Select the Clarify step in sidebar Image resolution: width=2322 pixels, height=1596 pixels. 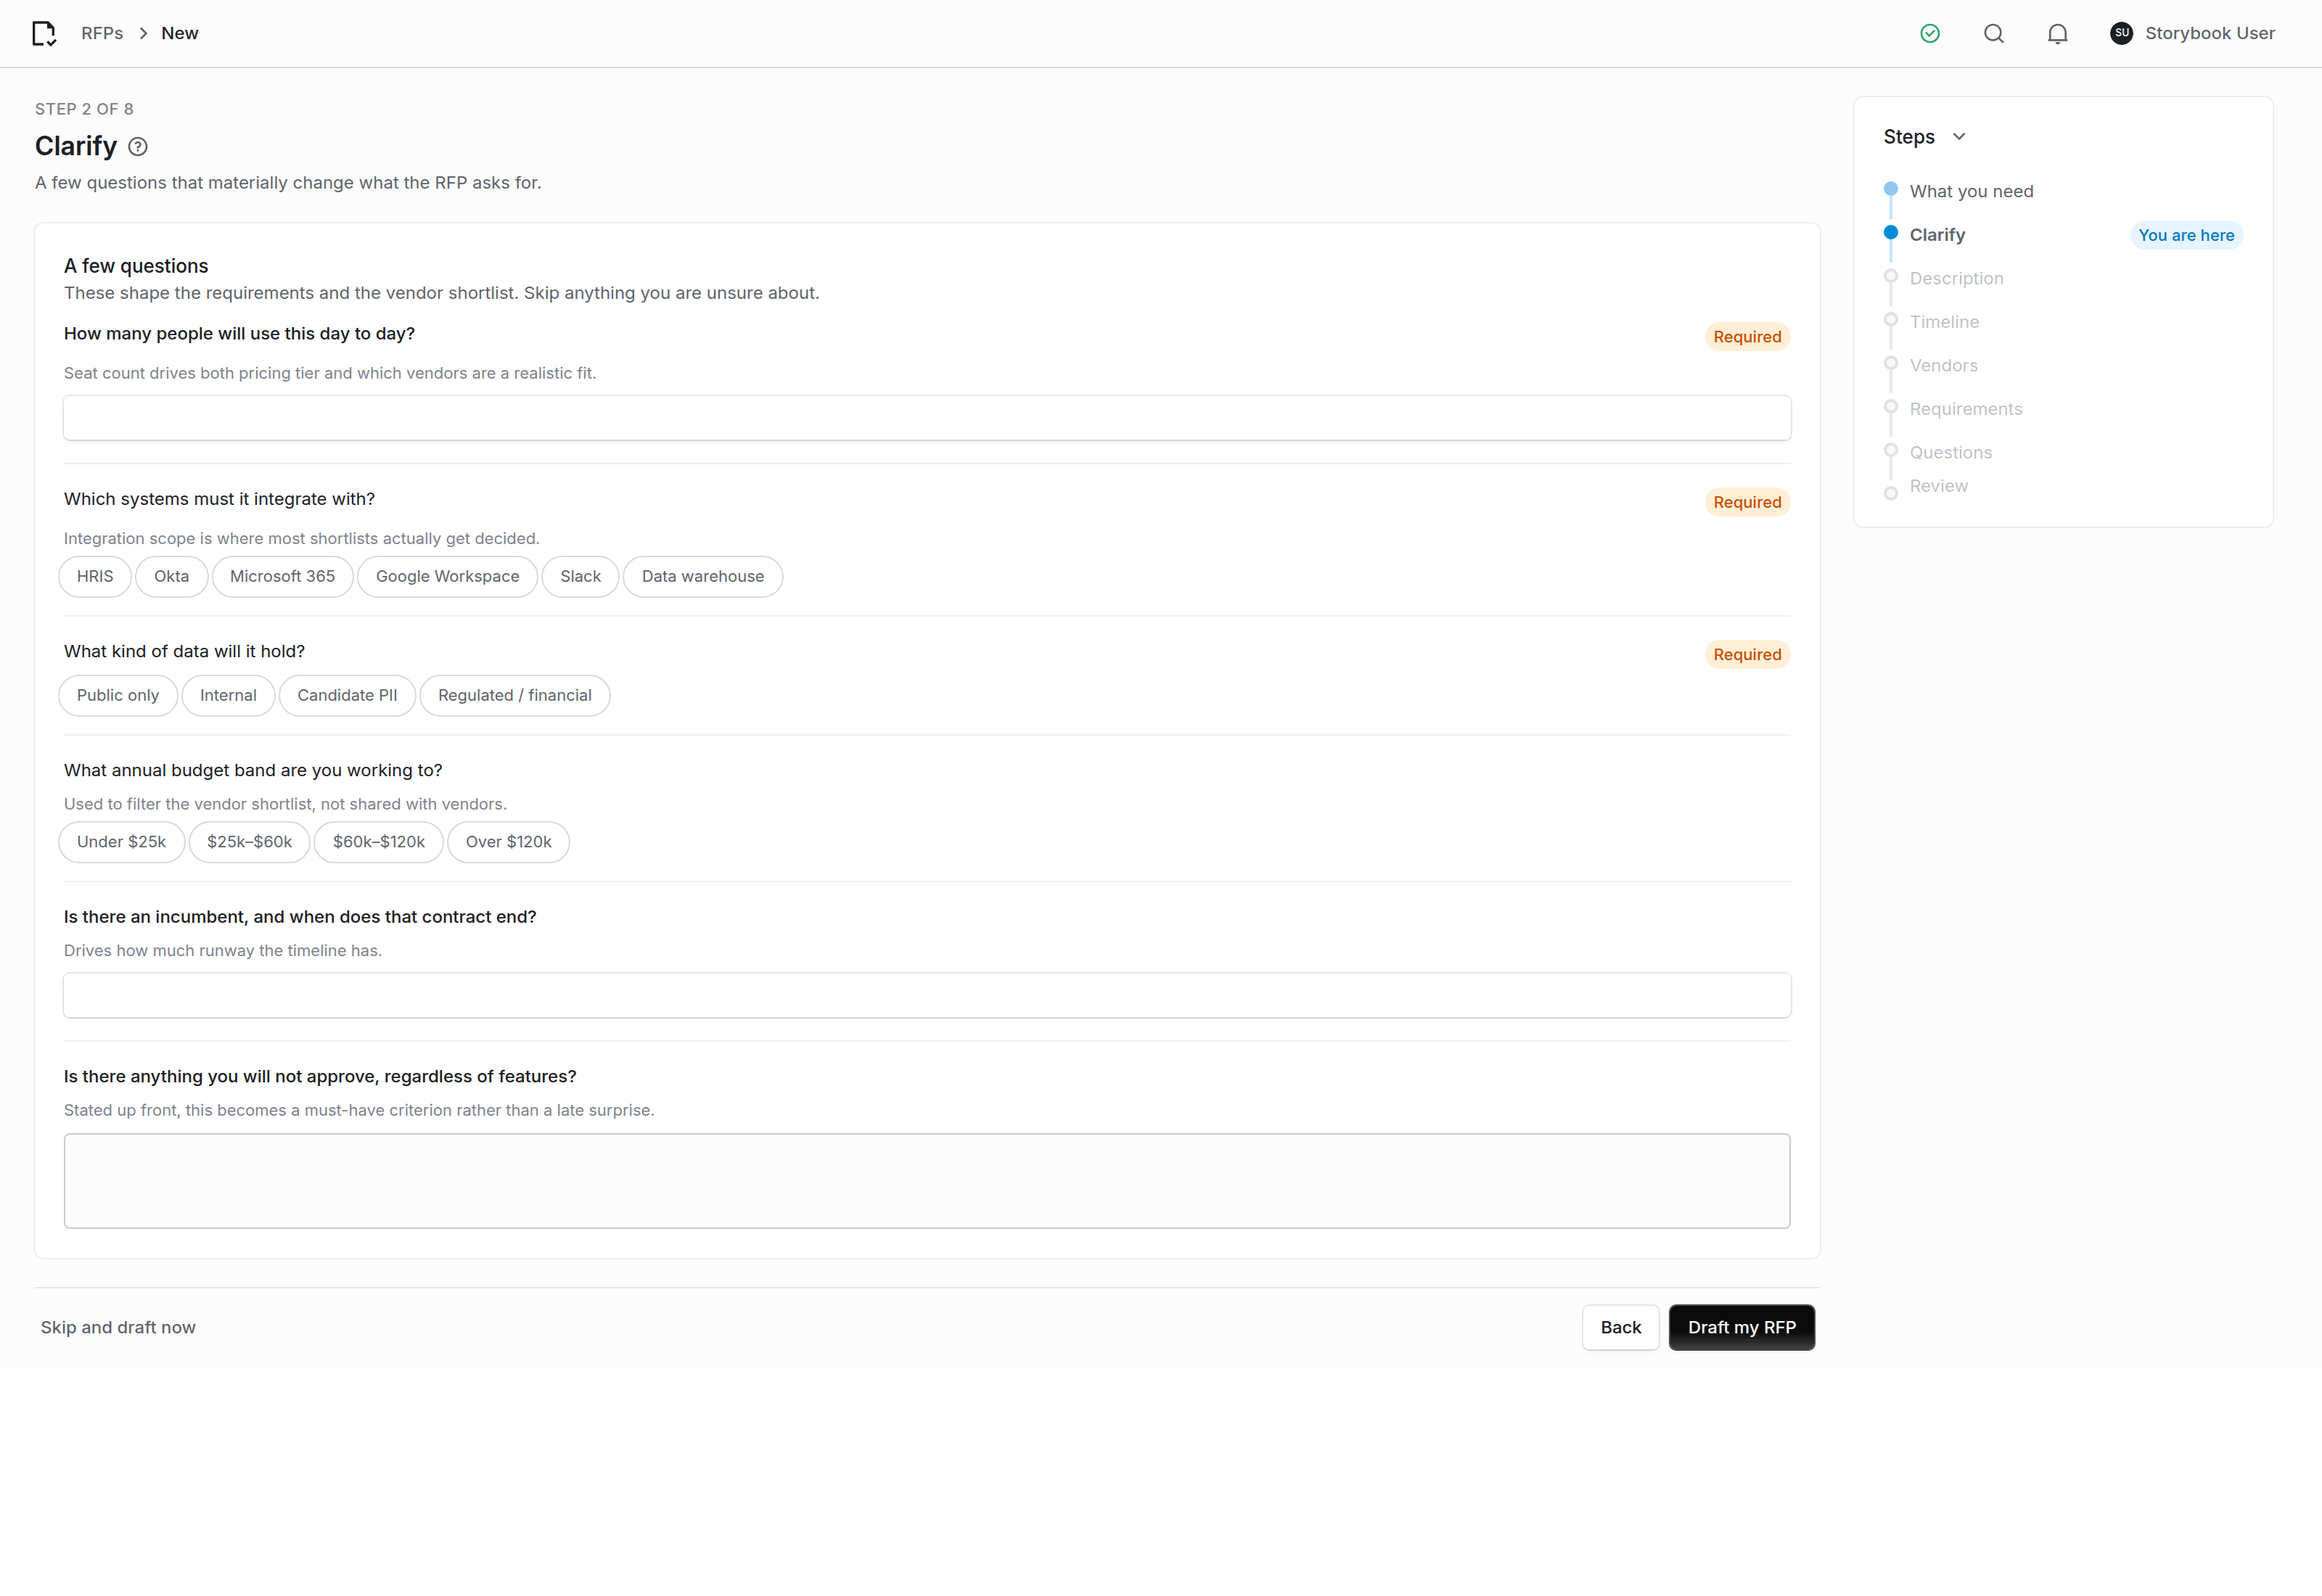pos(1937,235)
